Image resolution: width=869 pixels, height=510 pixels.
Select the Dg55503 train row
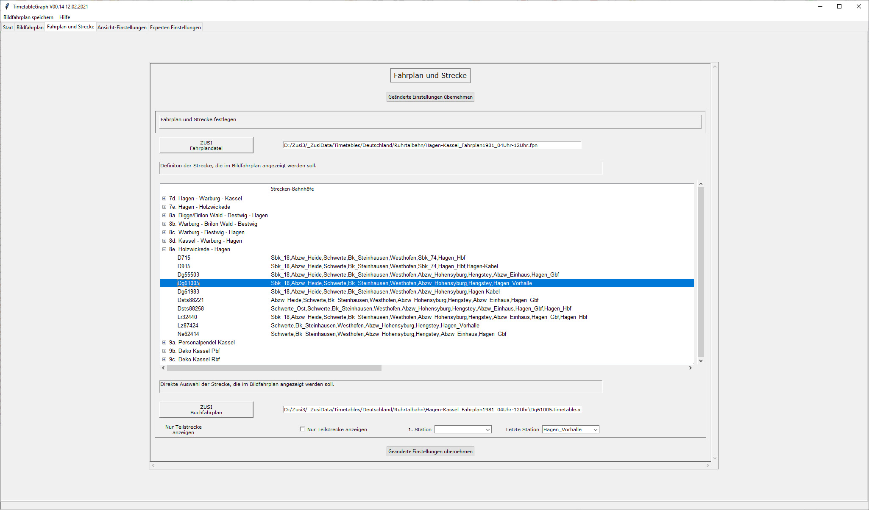pos(188,274)
